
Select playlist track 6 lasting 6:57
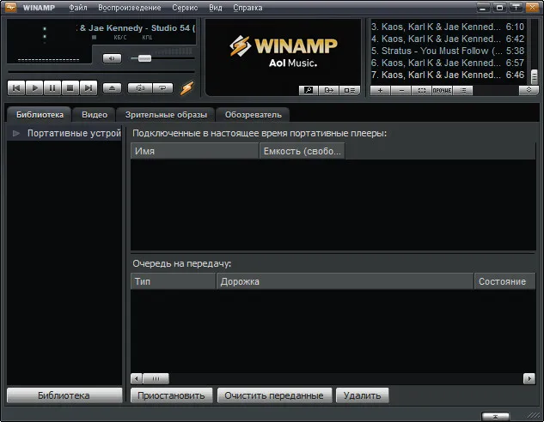click(448, 63)
